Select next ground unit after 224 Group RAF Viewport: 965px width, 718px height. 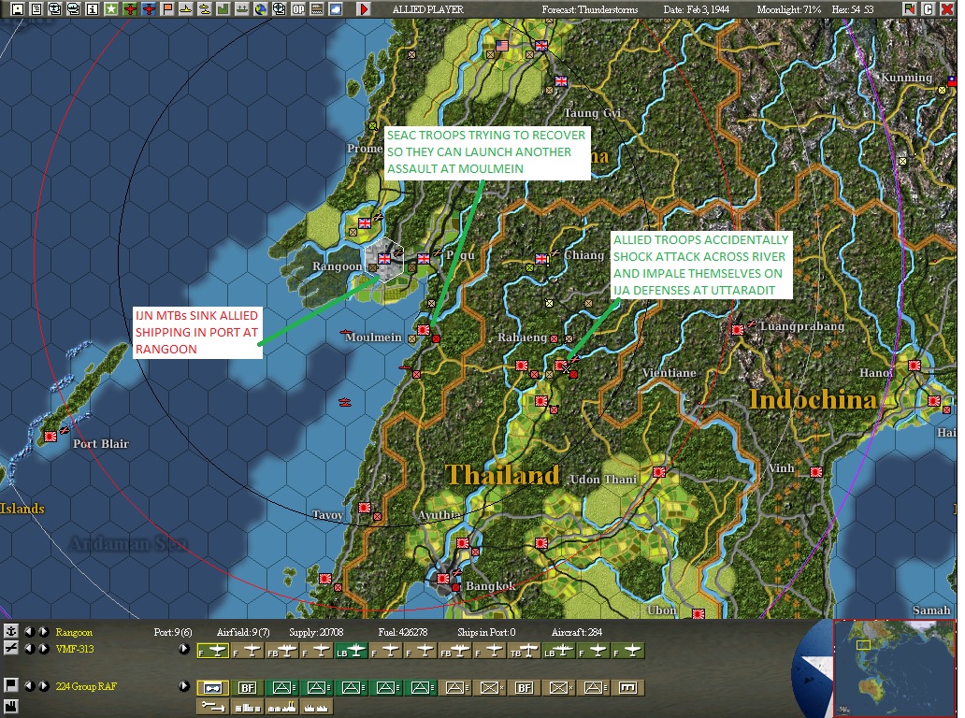44,686
